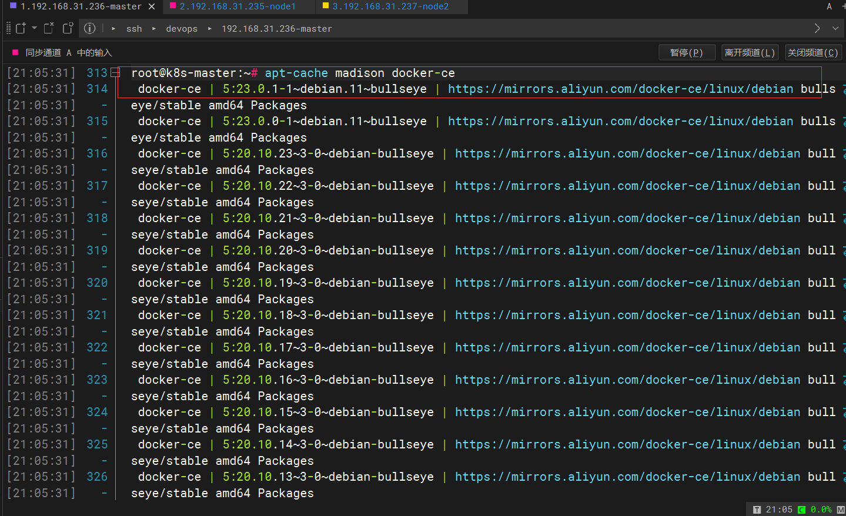Click the 暂停(P) pause button
Viewport: 846px width, 516px height.
(x=687, y=52)
